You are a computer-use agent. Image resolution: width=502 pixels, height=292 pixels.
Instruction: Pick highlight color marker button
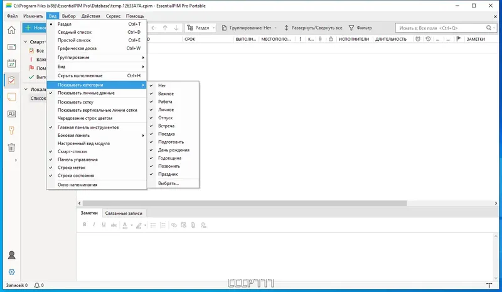click(x=139, y=225)
